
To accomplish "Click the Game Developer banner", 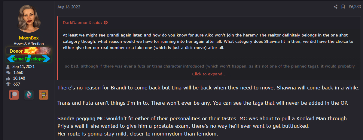I will [x=29, y=59].
